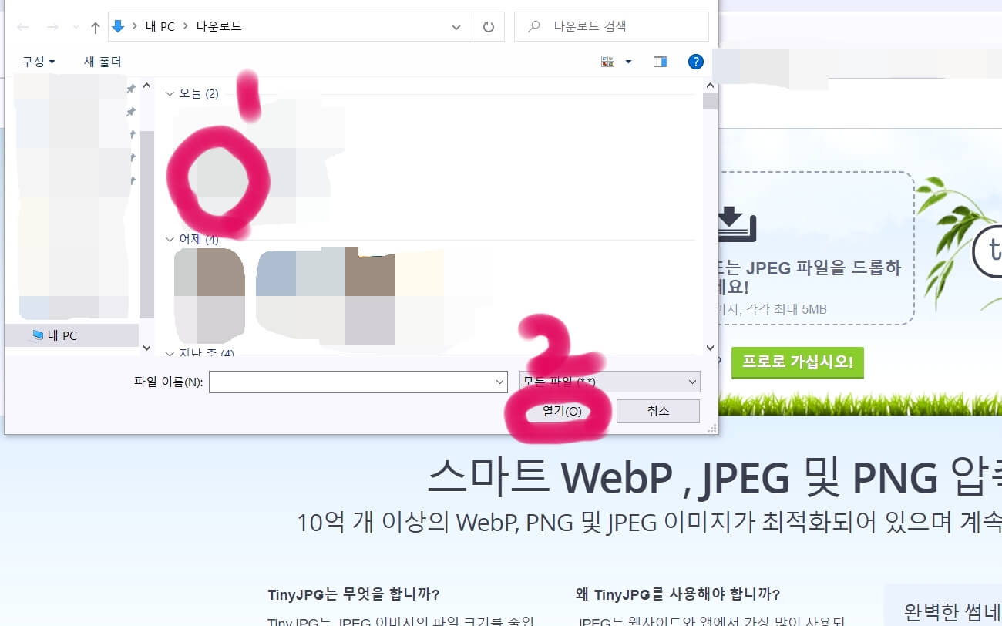Collapse the 어제 (4) group
This screenshot has height=626, width=1002.
click(x=170, y=240)
